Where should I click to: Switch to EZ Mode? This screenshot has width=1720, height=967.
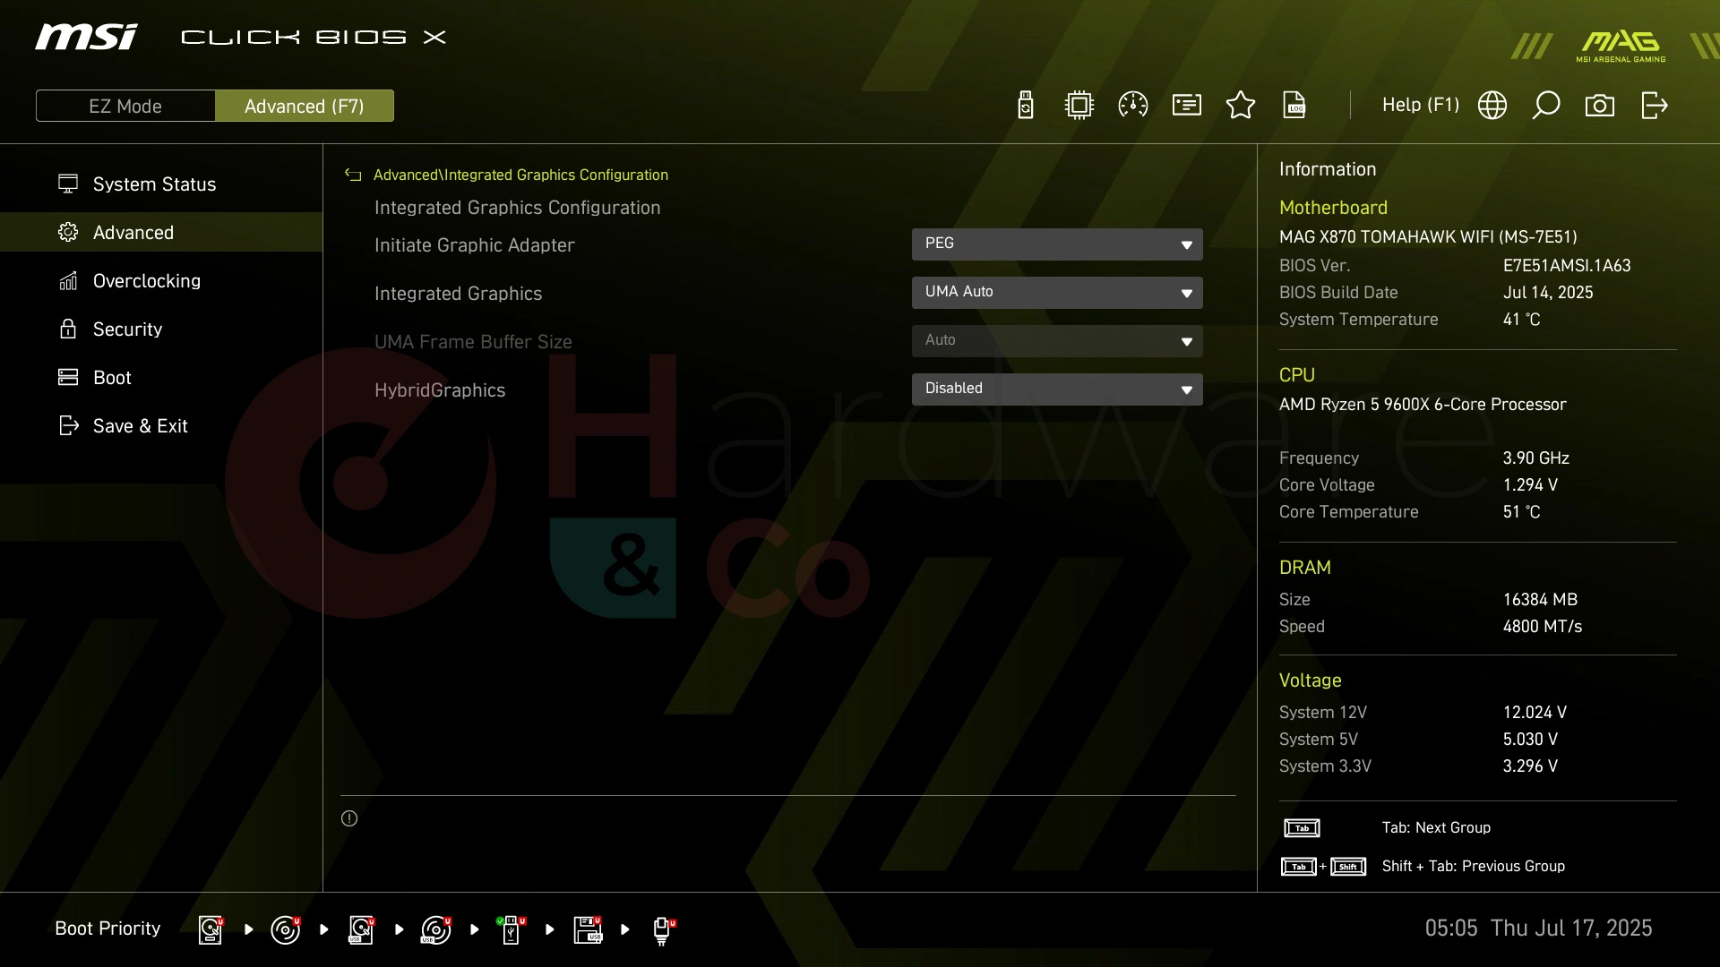125,106
